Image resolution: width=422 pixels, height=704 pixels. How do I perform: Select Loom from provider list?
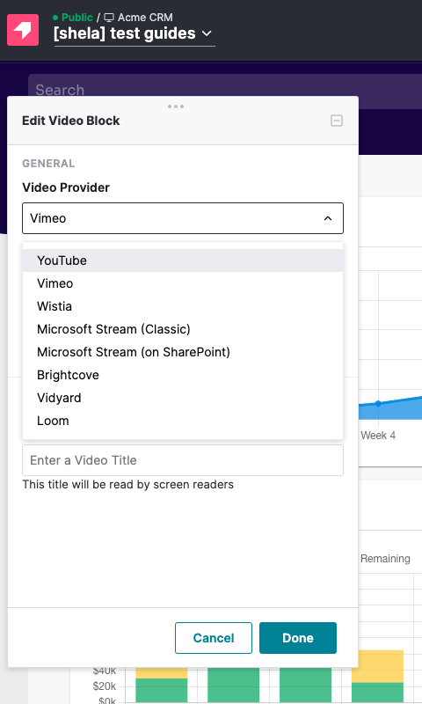(x=183, y=421)
